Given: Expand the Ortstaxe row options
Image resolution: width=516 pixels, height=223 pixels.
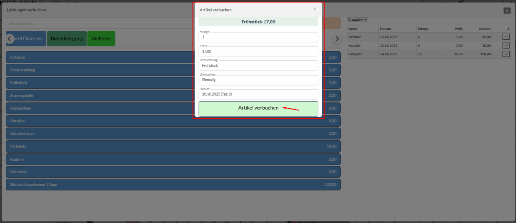Looking at the screenshot, I should point(506,37).
